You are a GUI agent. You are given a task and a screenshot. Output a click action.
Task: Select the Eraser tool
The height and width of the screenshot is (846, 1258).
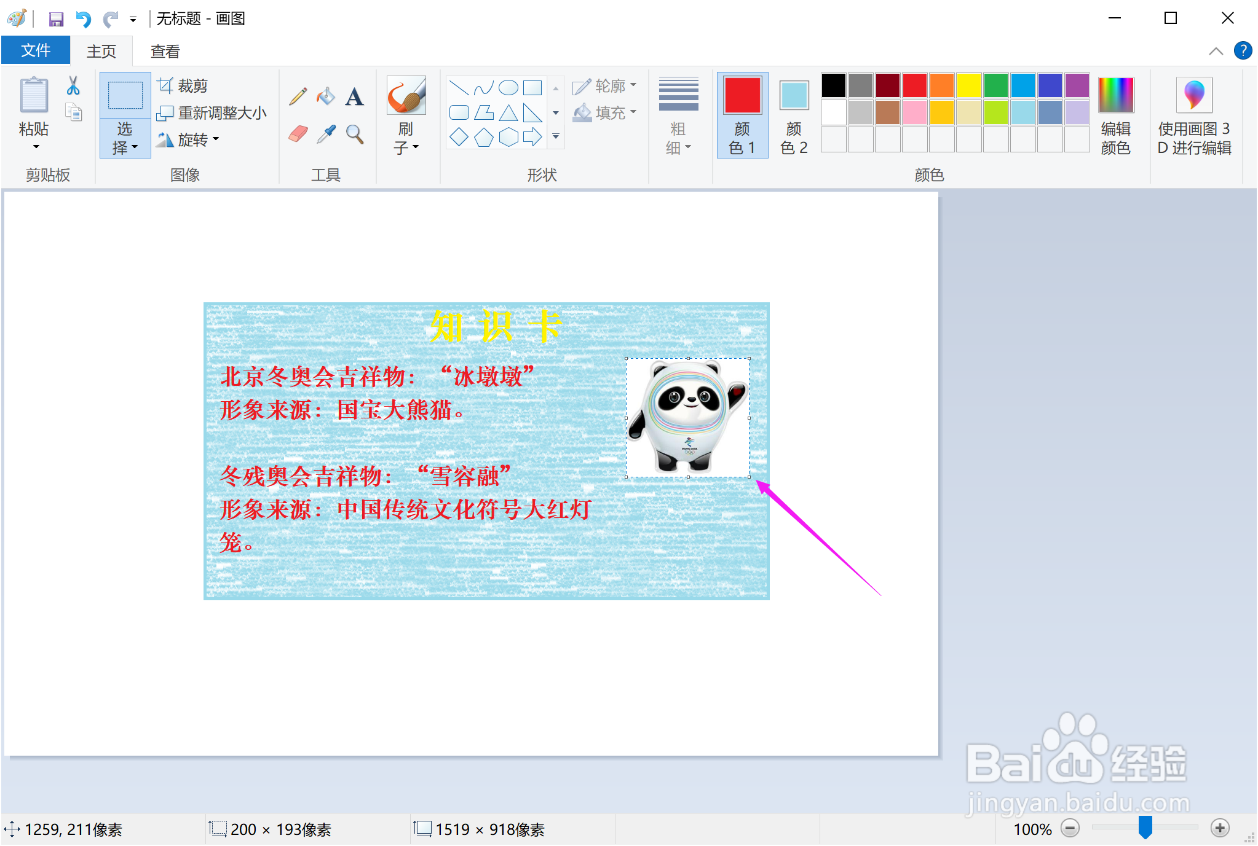[298, 133]
